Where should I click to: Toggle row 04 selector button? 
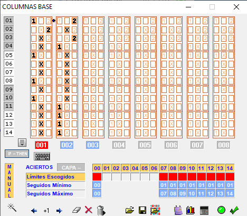pos(9,46)
